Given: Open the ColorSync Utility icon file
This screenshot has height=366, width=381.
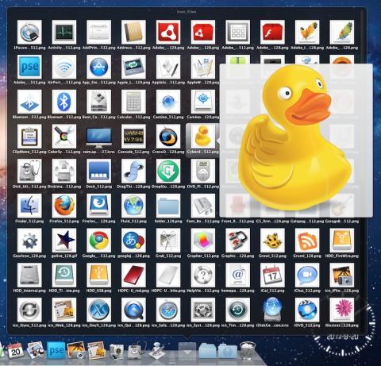Looking at the screenshot, I should pos(64,137).
